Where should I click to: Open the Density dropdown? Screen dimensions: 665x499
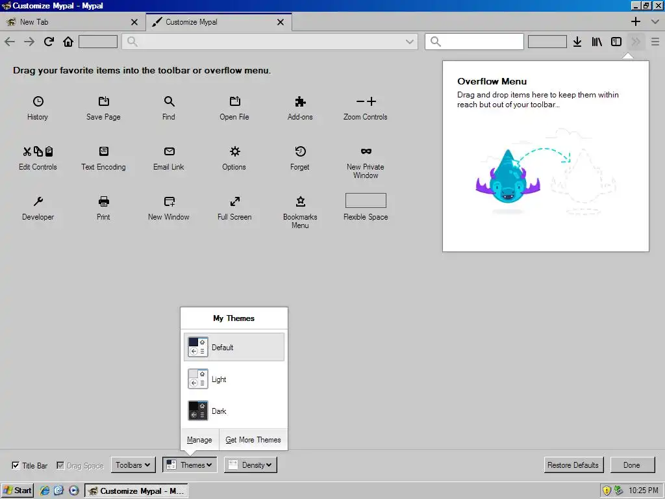(x=251, y=465)
